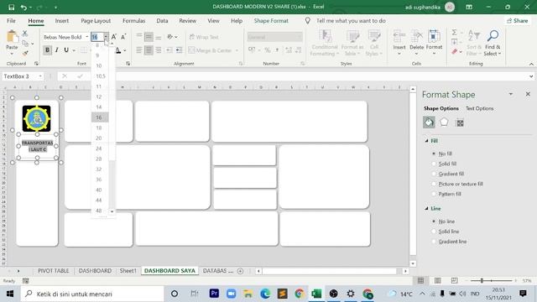Select the Solid fill radio option
Image resolution: width=537 pixels, height=302 pixels.
click(434, 164)
